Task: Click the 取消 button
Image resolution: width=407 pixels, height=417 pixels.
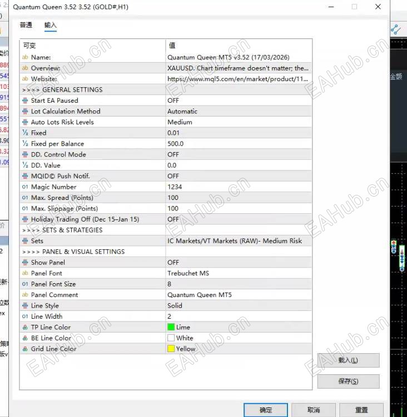Action: 313,410
